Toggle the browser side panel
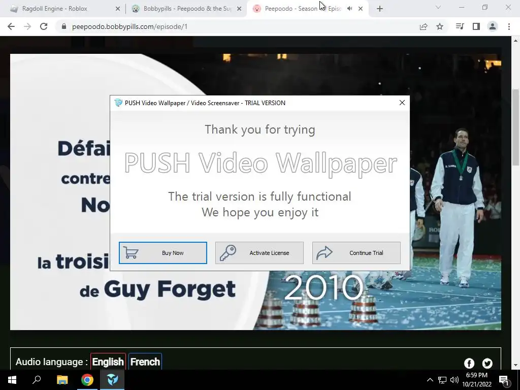 click(476, 26)
